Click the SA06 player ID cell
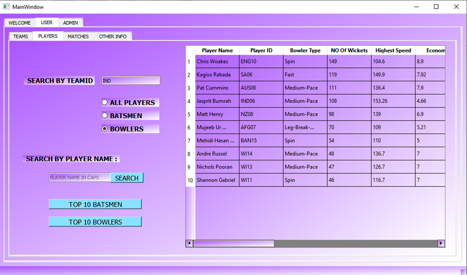 point(261,75)
